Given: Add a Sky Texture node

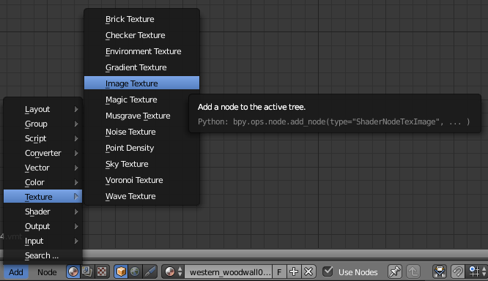Looking at the screenshot, I should pos(141,164).
